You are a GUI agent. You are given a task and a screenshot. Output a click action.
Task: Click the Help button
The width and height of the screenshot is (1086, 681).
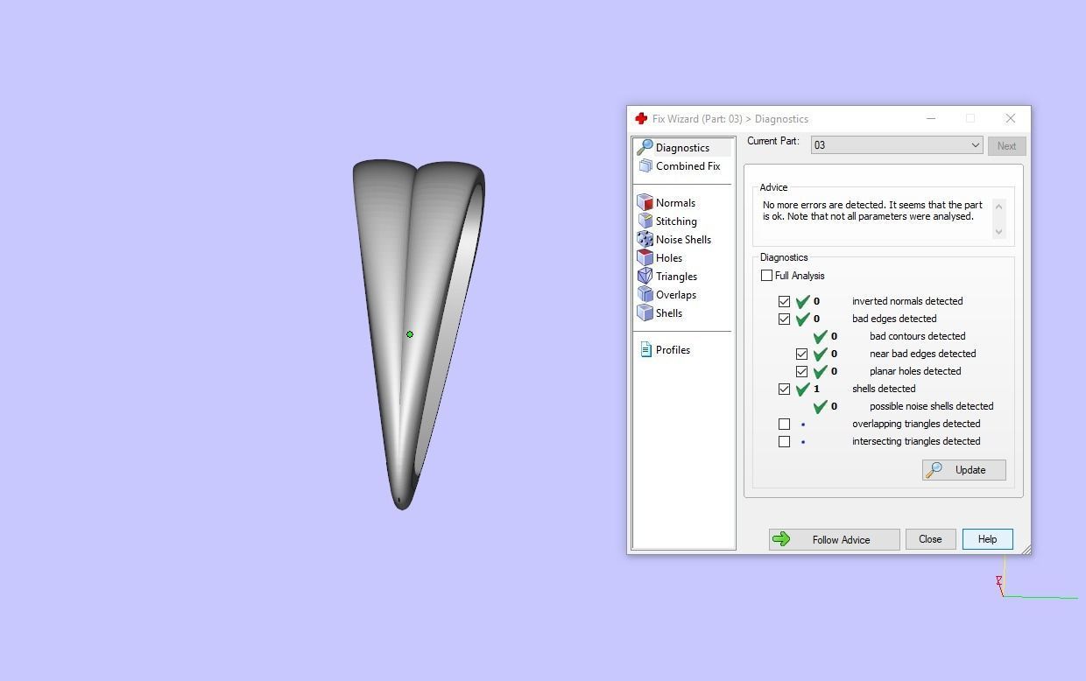point(987,539)
